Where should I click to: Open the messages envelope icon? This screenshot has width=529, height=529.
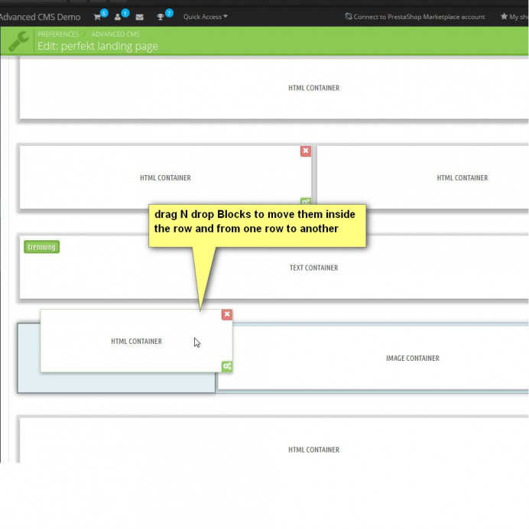point(139,17)
